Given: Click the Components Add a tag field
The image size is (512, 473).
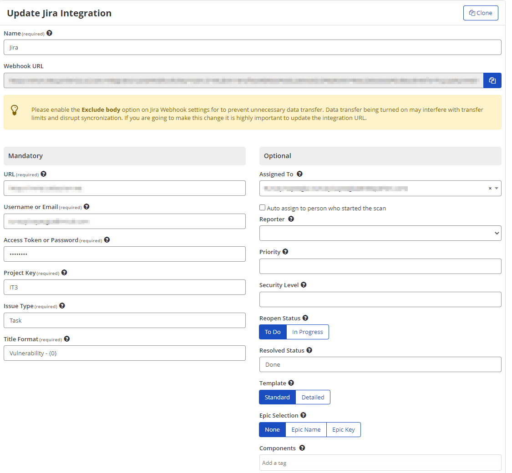Looking at the screenshot, I should click(380, 463).
